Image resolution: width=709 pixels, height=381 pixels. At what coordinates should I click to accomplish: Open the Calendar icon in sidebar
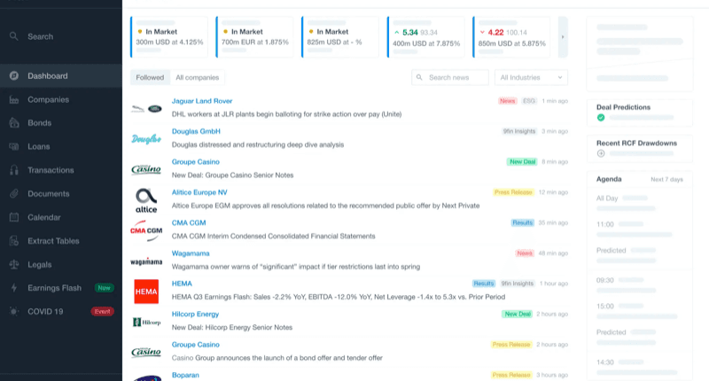pyautogui.click(x=14, y=217)
